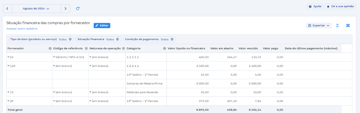The height and width of the screenshot is (113, 360).
Task: Open the Exportar dropdown
Action: point(319,25)
